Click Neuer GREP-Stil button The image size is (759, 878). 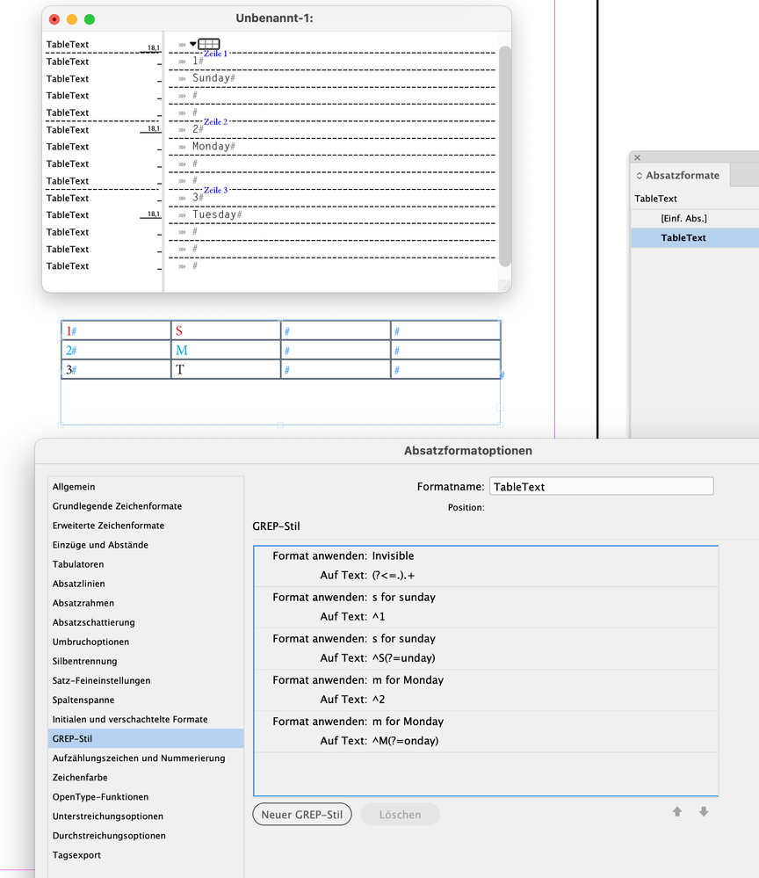click(x=302, y=814)
